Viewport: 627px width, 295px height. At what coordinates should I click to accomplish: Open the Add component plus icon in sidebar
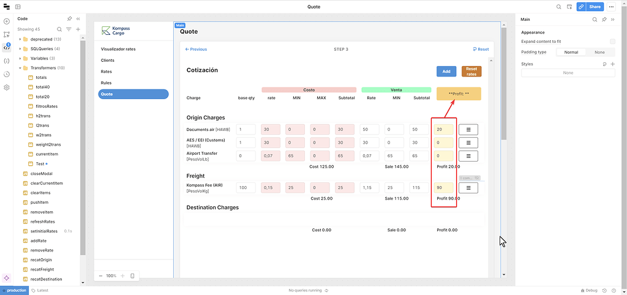[x=6, y=21]
